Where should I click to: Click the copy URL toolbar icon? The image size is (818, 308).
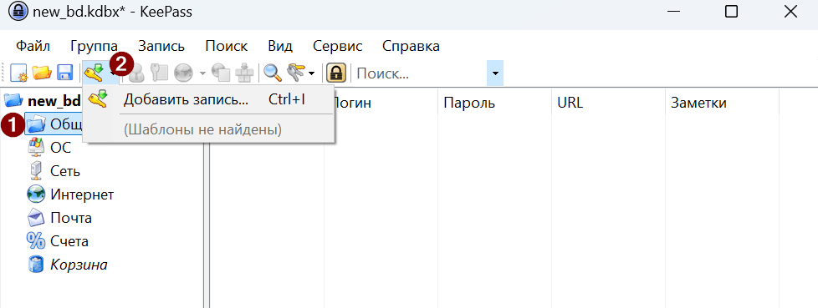coord(221,73)
